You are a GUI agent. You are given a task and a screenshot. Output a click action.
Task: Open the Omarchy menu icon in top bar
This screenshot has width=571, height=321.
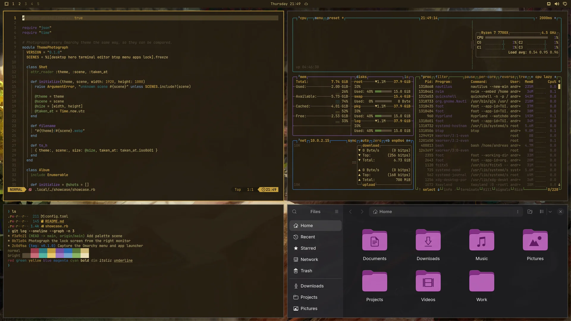7,4
